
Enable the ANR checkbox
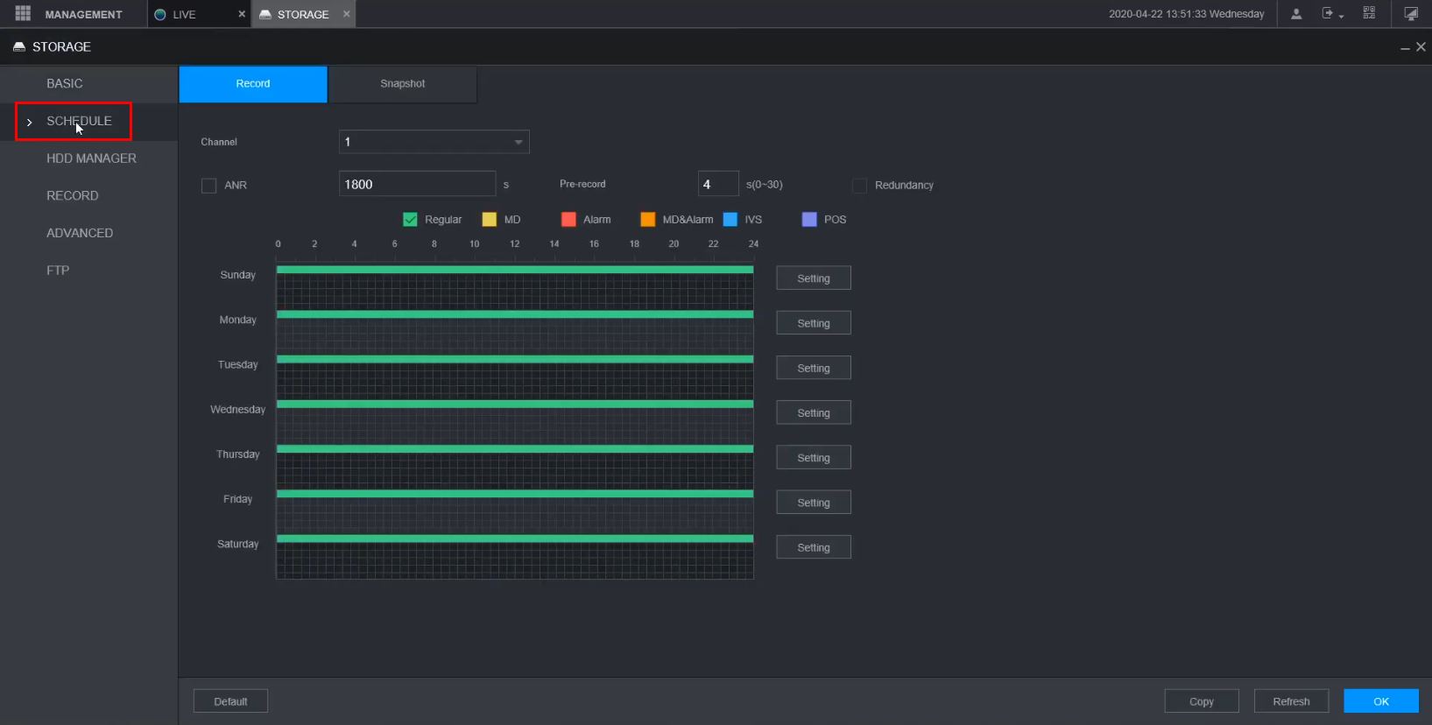click(208, 186)
